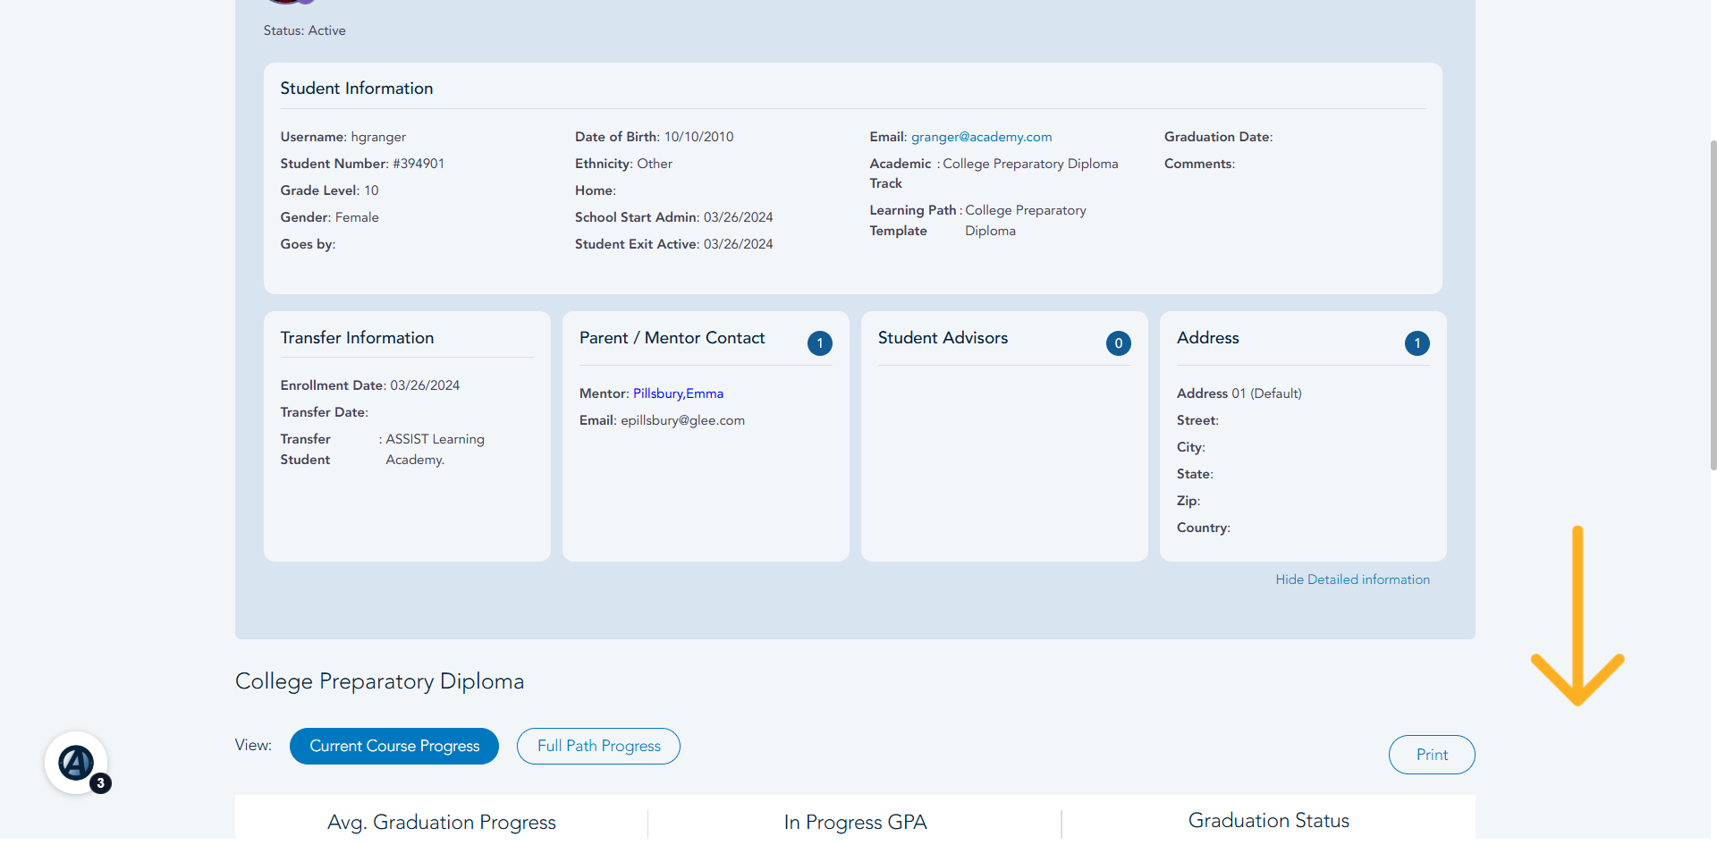Switch to Full Path Progress view
Image resolution: width=1717 pixels, height=845 pixels.
[598, 746]
